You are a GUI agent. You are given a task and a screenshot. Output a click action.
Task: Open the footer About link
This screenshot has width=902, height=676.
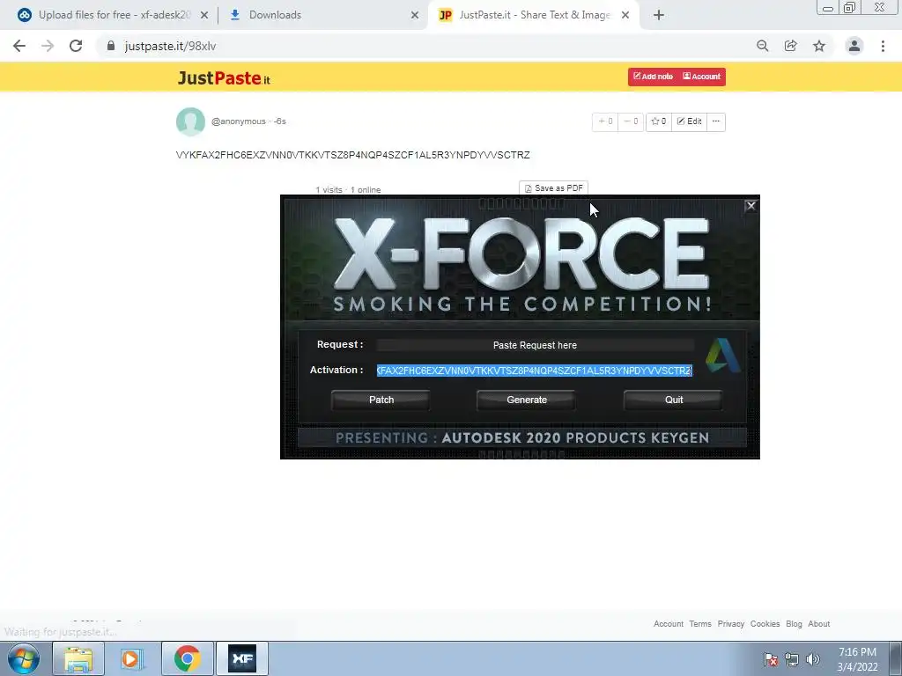pos(818,624)
